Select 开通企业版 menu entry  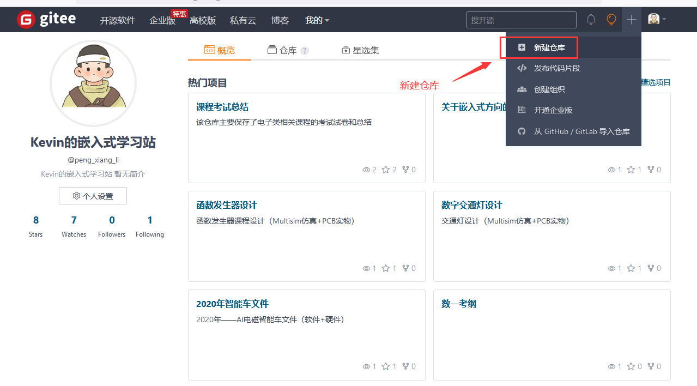(553, 110)
